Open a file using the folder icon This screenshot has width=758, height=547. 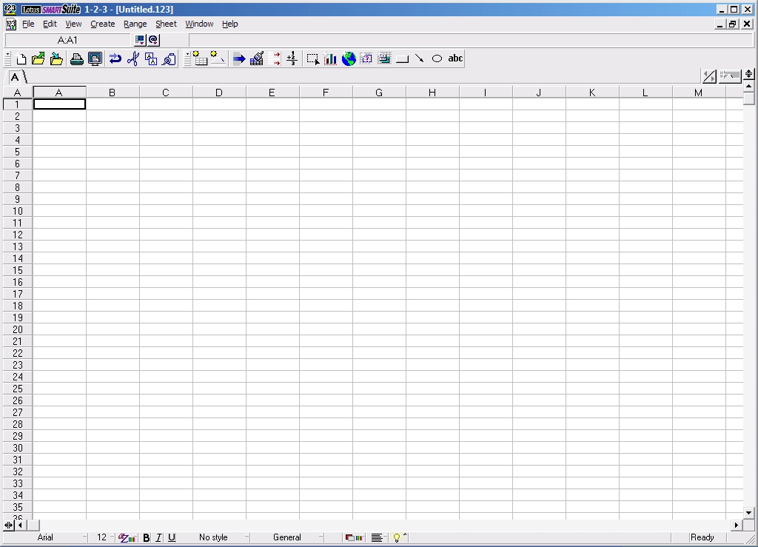tap(38, 59)
